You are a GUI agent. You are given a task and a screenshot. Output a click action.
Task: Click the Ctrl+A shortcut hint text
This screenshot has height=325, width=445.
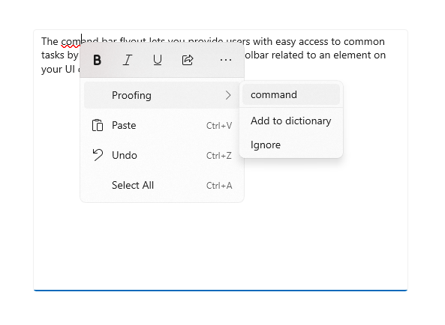point(219,186)
